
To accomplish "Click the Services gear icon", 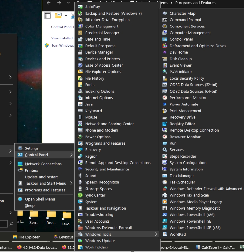I will click(165, 150).
